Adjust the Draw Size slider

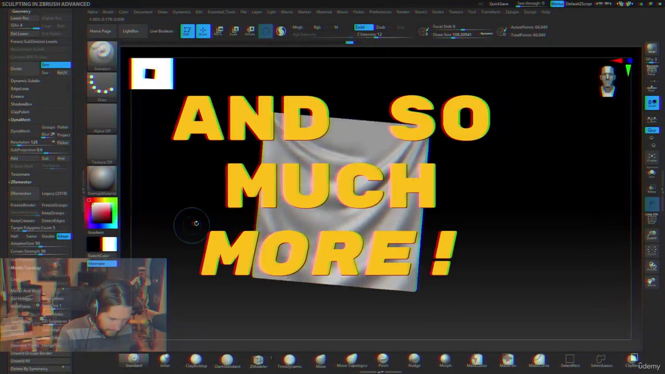[x=463, y=35]
